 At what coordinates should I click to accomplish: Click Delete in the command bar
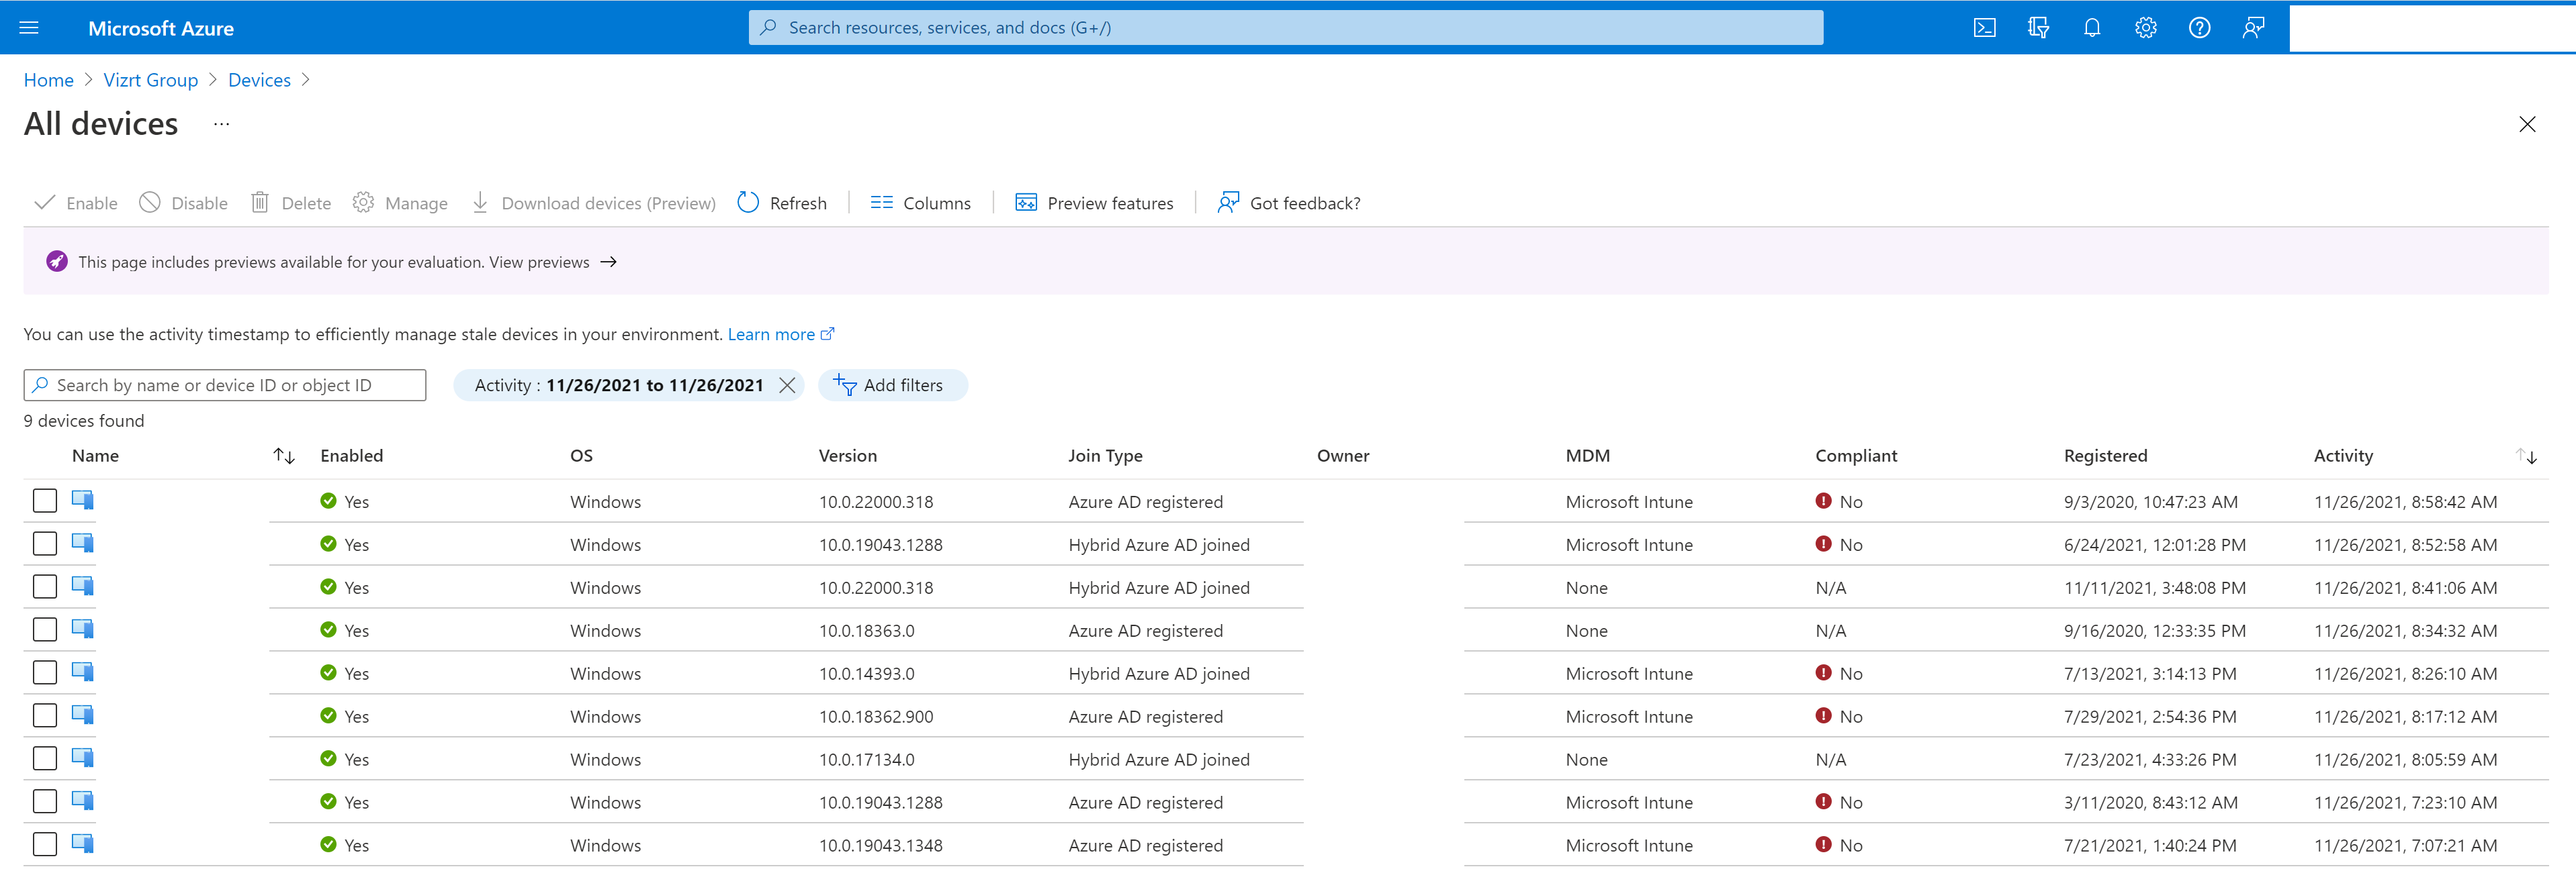click(291, 204)
